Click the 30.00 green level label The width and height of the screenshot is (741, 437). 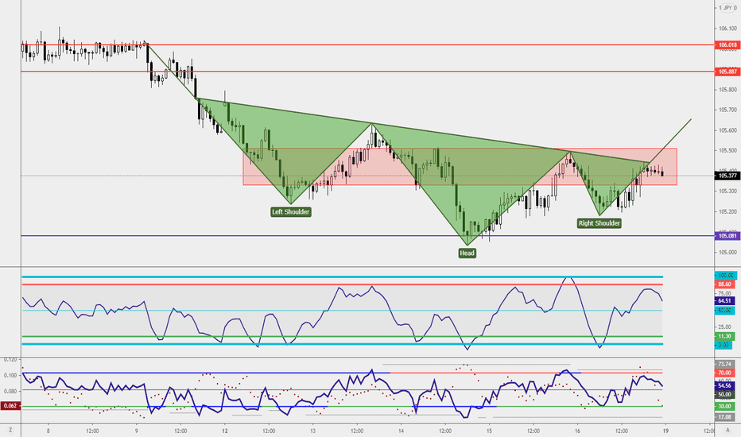(x=724, y=406)
